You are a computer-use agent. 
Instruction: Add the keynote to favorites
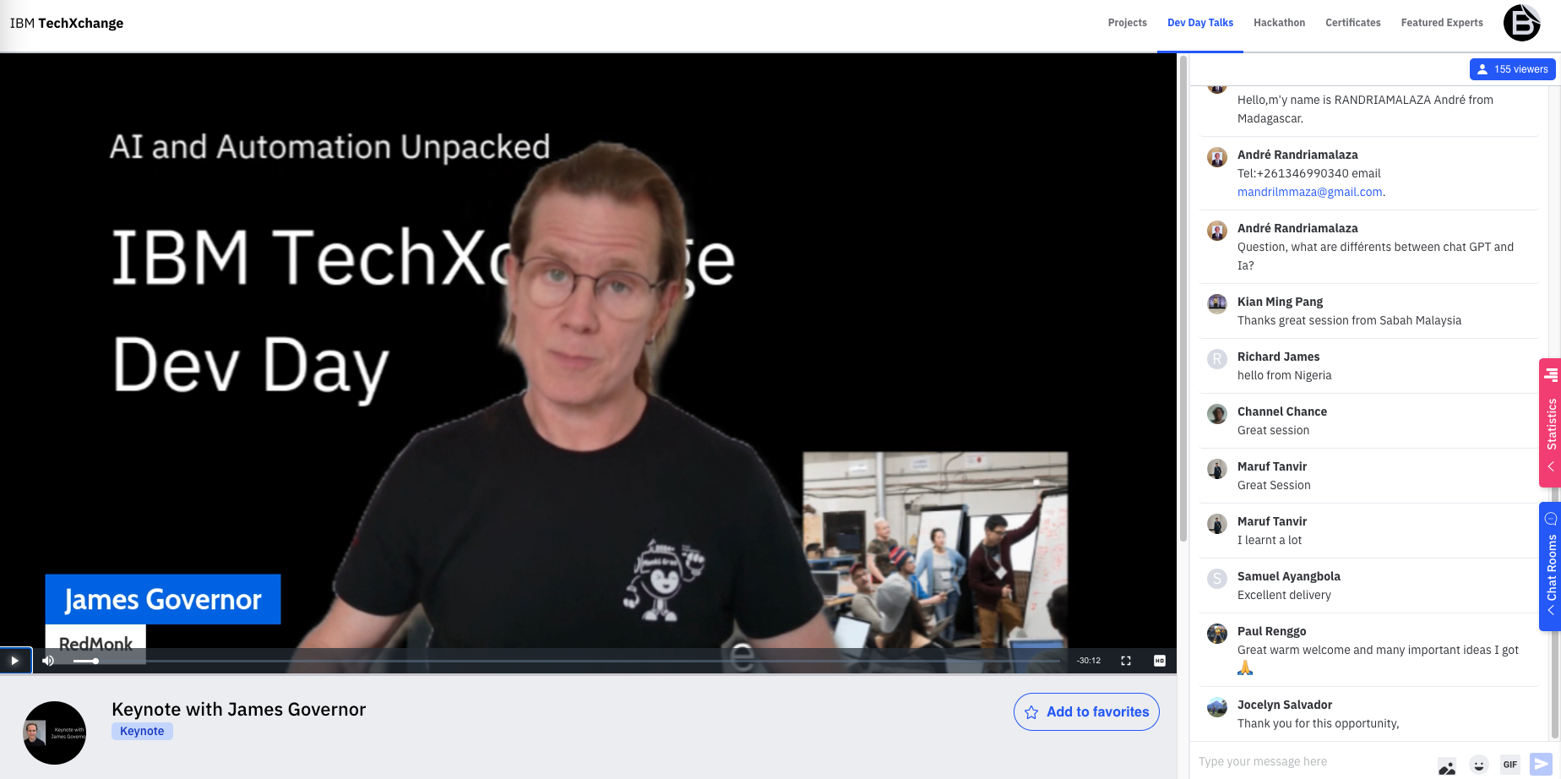[x=1086, y=711]
